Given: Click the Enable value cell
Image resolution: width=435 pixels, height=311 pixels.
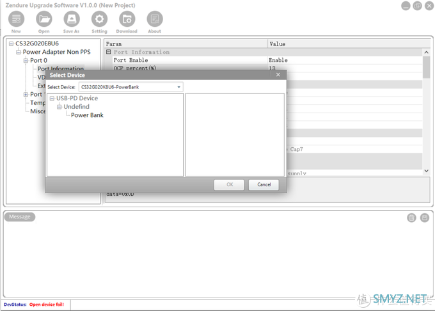Looking at the screenshot, I should pyautogui.click(x=345, y=60).
